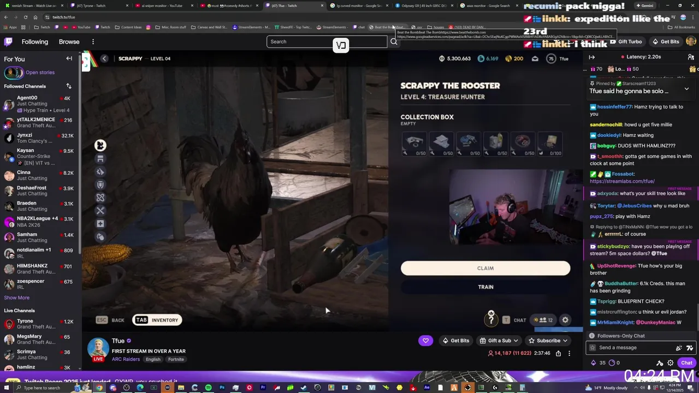
Task: Focus the Twitch search box
Action: 325,41
